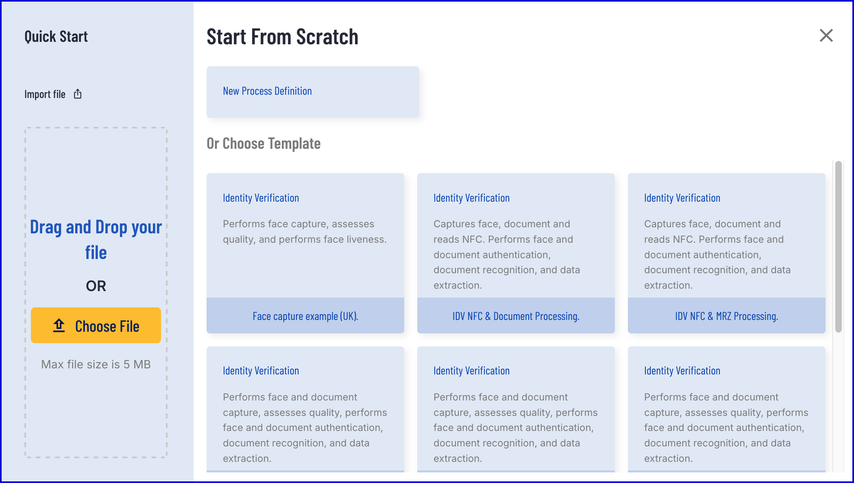Close the Start From Scratch dialog

click(826, 36)
